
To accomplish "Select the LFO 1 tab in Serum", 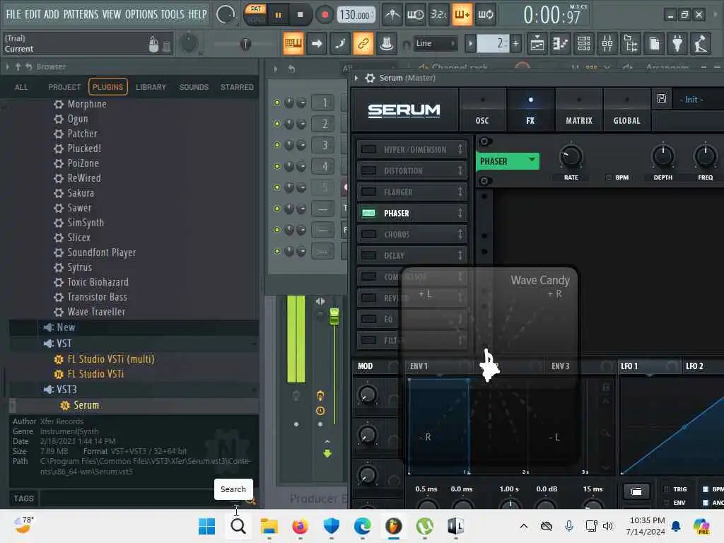I will [x=629, y=366].
